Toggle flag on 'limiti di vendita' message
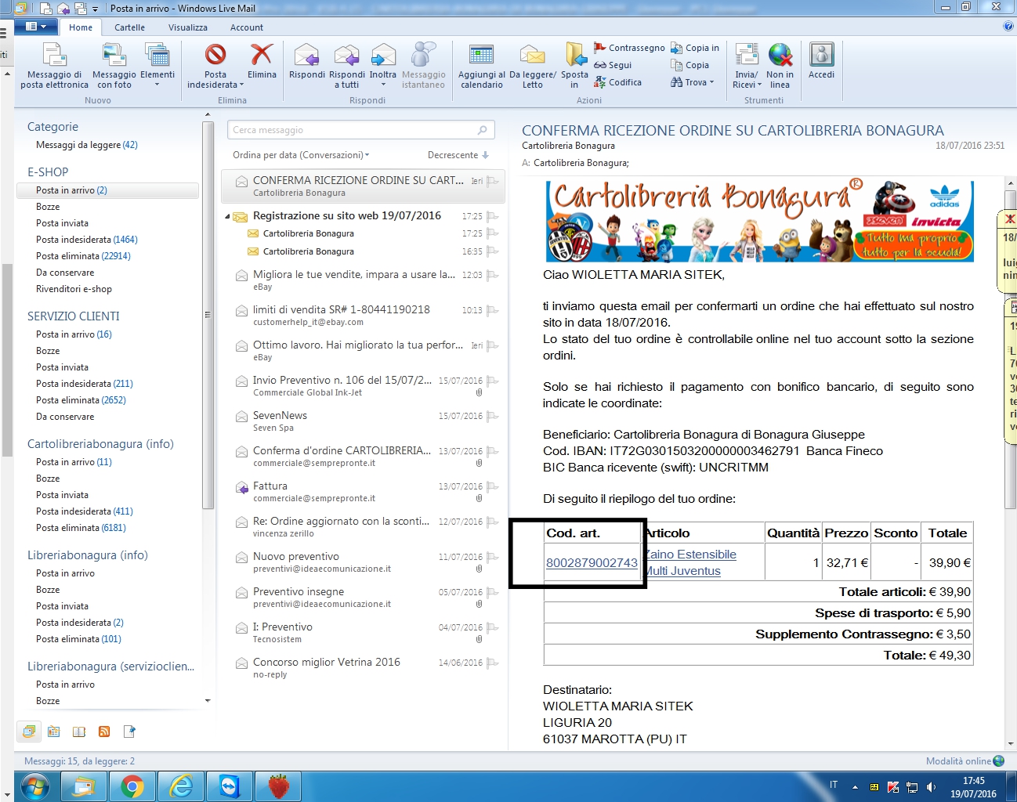 pyautogui.click(x=493, y=311)
